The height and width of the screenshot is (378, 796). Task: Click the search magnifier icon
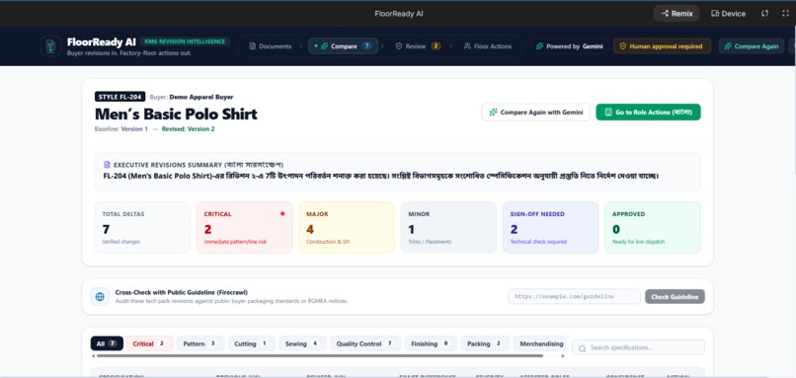point(583,348)
